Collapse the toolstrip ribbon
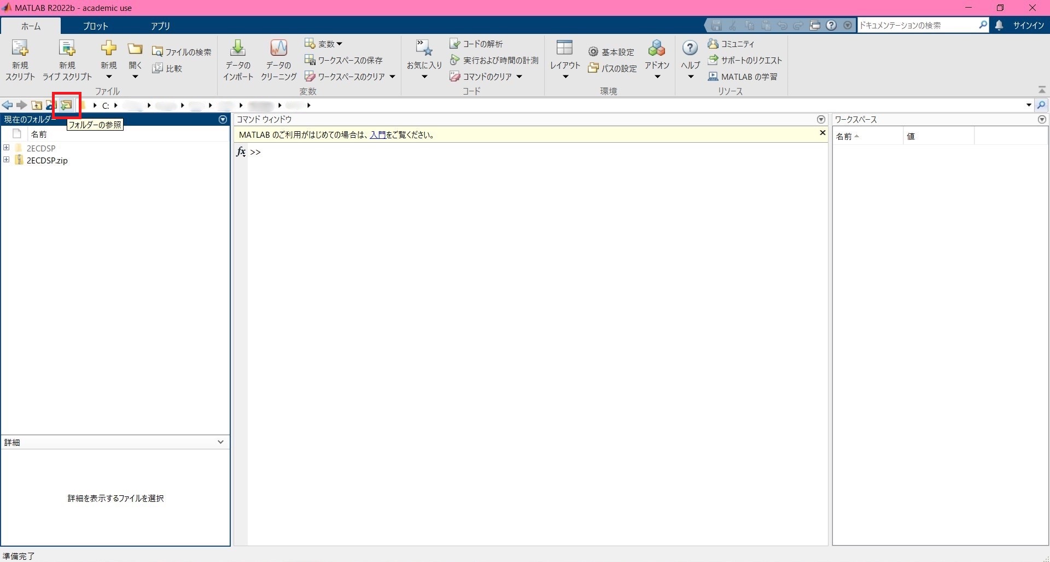The image size is (1050, 562). (1042, 90)
